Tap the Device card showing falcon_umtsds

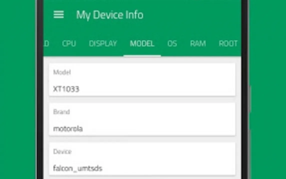coord(142,159)
